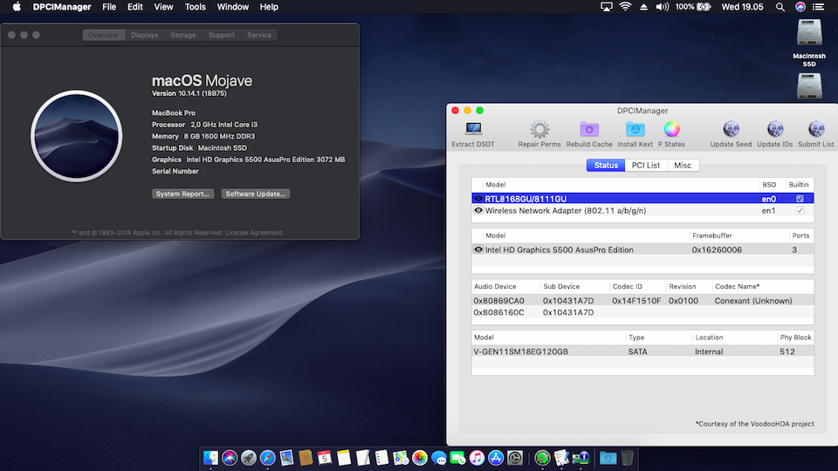Image resolution: width=838 pixels, height=471 pixels.
Task: Select the V-GEN11SM18EG120GB disk row
Action: point(642,352)
